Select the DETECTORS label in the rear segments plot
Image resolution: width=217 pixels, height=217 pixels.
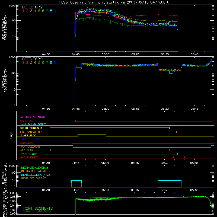(x=33, y=59)
